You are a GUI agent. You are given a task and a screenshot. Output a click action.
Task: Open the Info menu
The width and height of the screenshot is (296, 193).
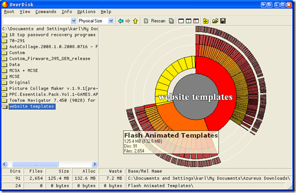[67, 12]
